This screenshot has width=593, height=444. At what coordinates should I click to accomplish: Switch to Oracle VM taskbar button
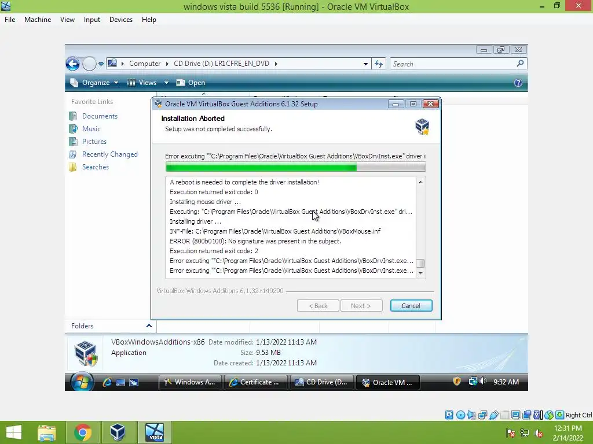(x=387, y=382)
